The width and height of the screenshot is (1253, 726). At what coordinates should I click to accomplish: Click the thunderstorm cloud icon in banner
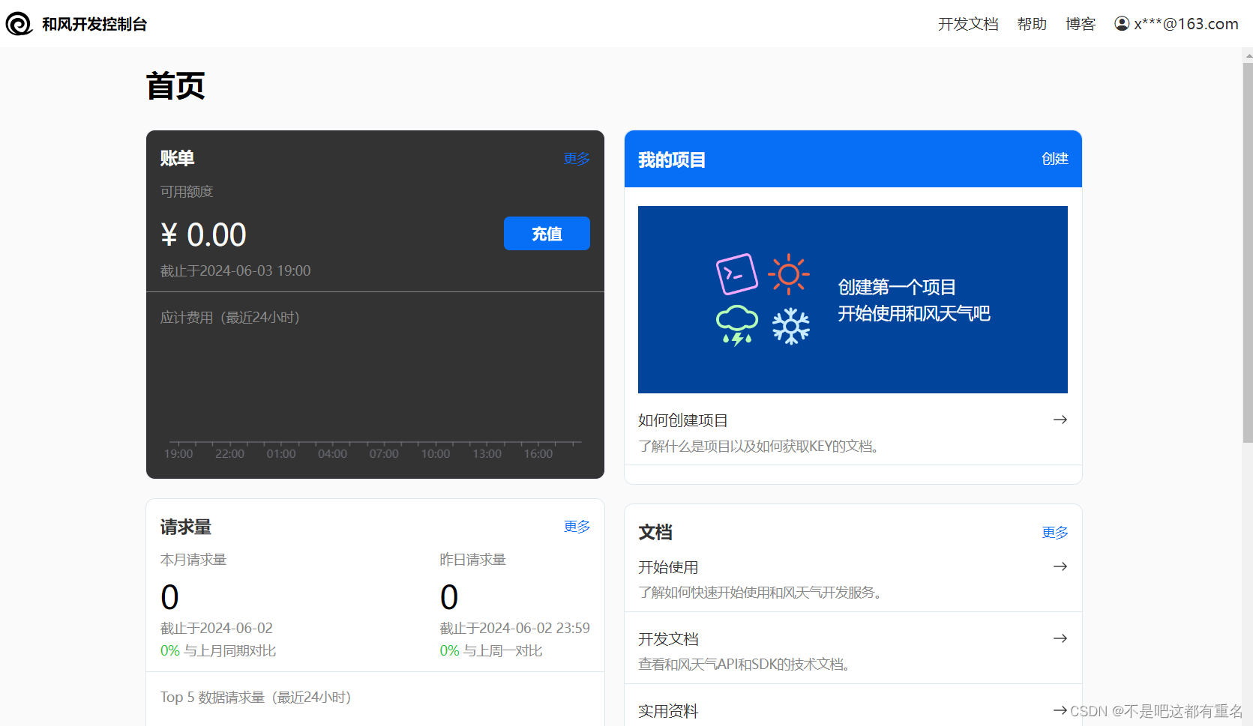click(x=737, y=326)
